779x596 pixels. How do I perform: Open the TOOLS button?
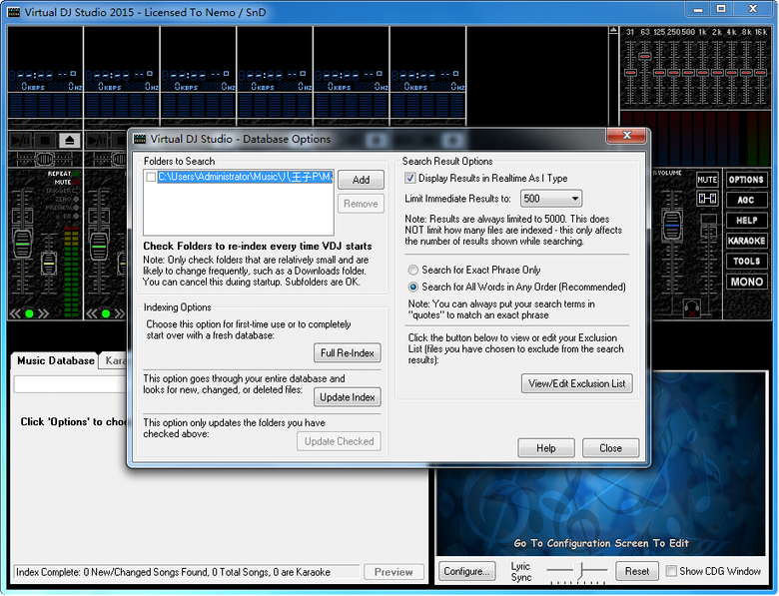pos(746,262)
